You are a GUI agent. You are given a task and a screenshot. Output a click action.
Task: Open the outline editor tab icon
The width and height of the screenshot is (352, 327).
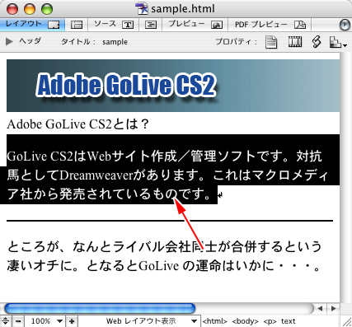point(150,25)
